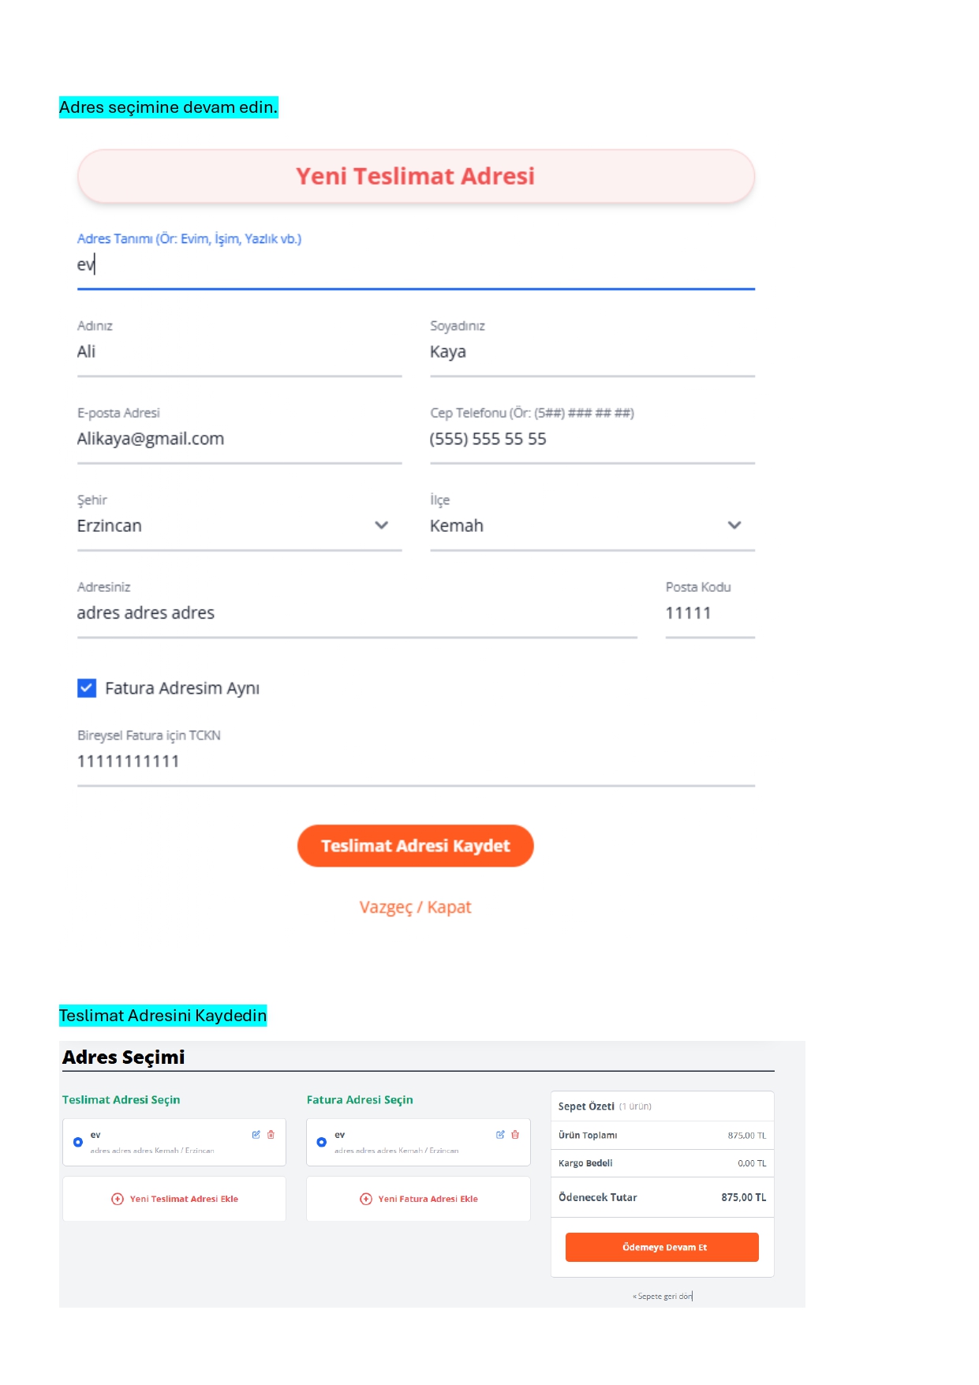Click the 'Vazgeç / Kapat' link

point(415,908)
